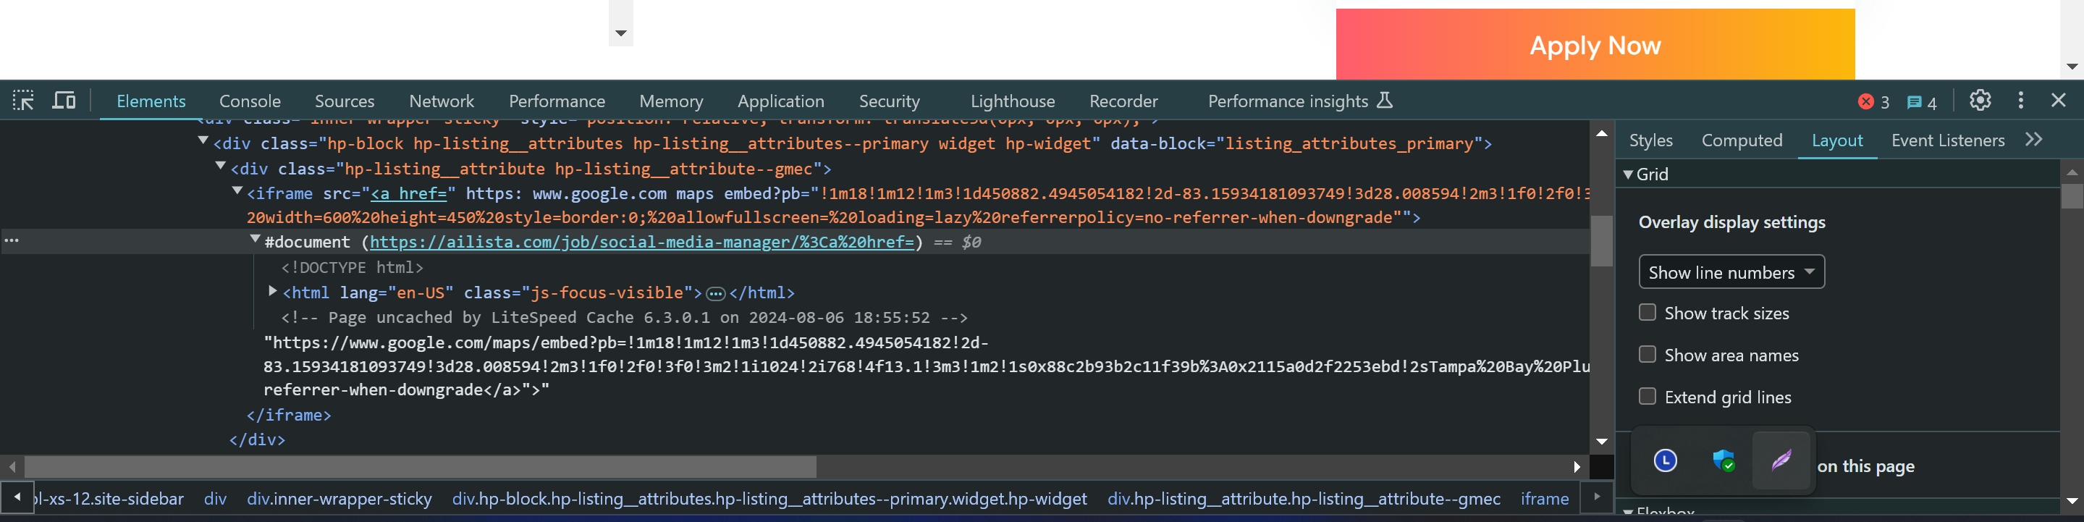Toggle the device toolbar icon

click(x=64, y=101)
